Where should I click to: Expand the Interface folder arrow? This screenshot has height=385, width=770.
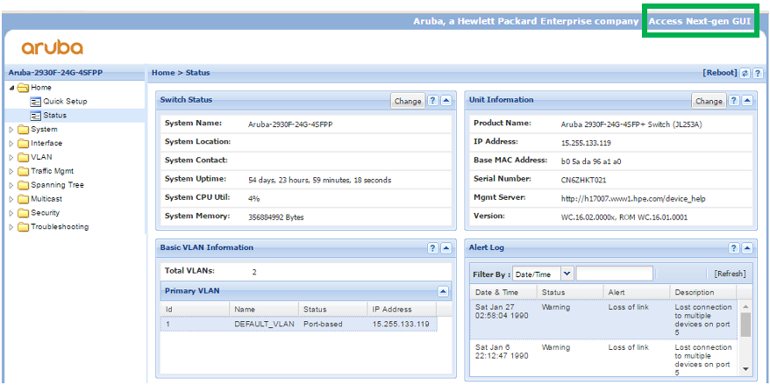click(x=11, y=144)
